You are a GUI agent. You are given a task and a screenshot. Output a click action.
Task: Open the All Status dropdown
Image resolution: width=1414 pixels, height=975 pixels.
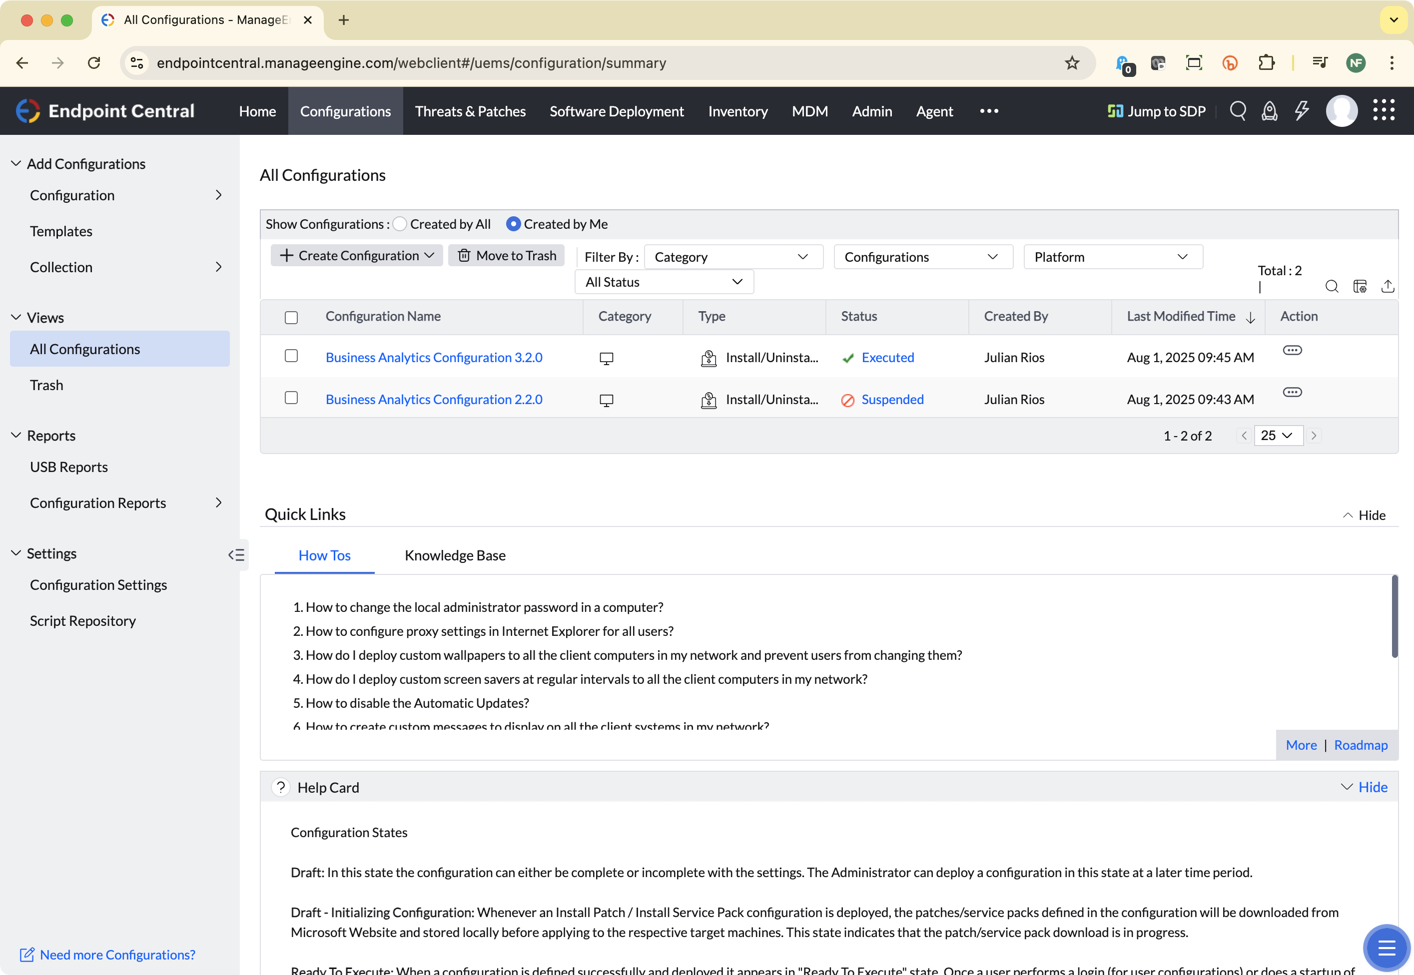pyautogui.click(x=664, y=282)
